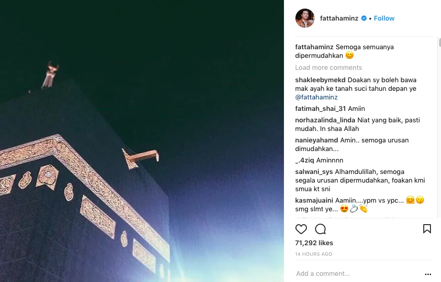Screen dimensions: 441x282
Task: Open comments via speech bubble icon
Action: pyautogui.click(x=320, y=229)
